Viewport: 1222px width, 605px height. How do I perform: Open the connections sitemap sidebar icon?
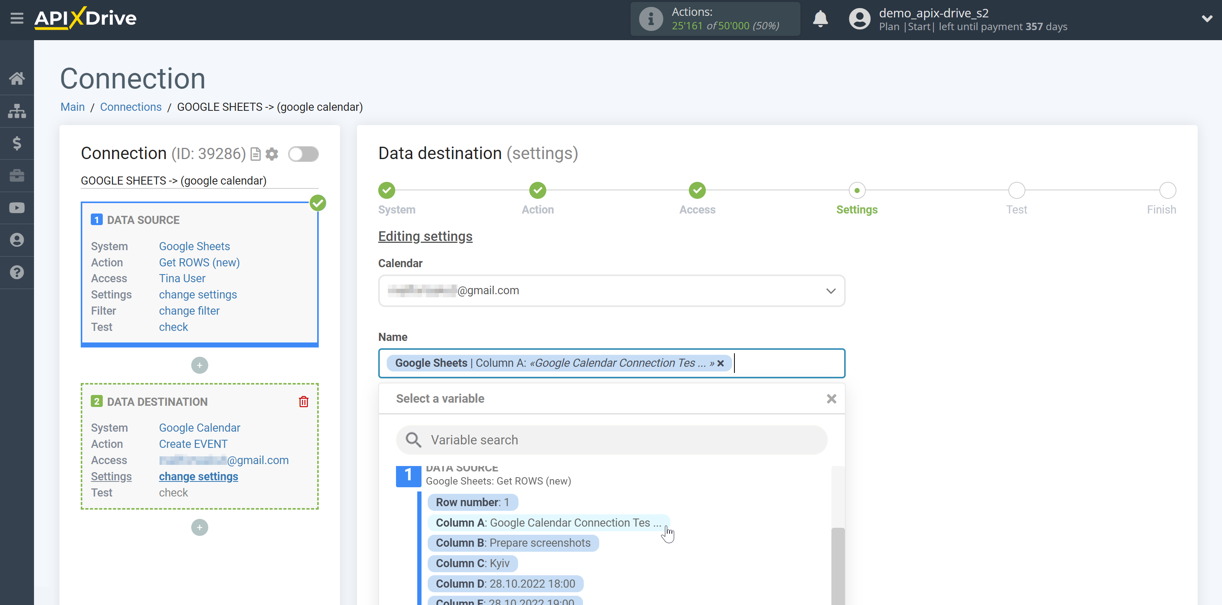pos(17,111)
